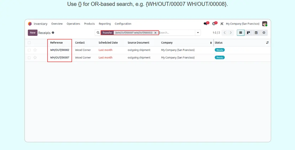295x150 pixels.
Task: Click the gear icon beside Receipts
Action: (x=53, y=33)
